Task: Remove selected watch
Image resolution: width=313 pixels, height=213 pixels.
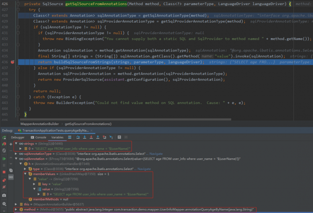Action: pyautogui.click(x=11, y=151)
